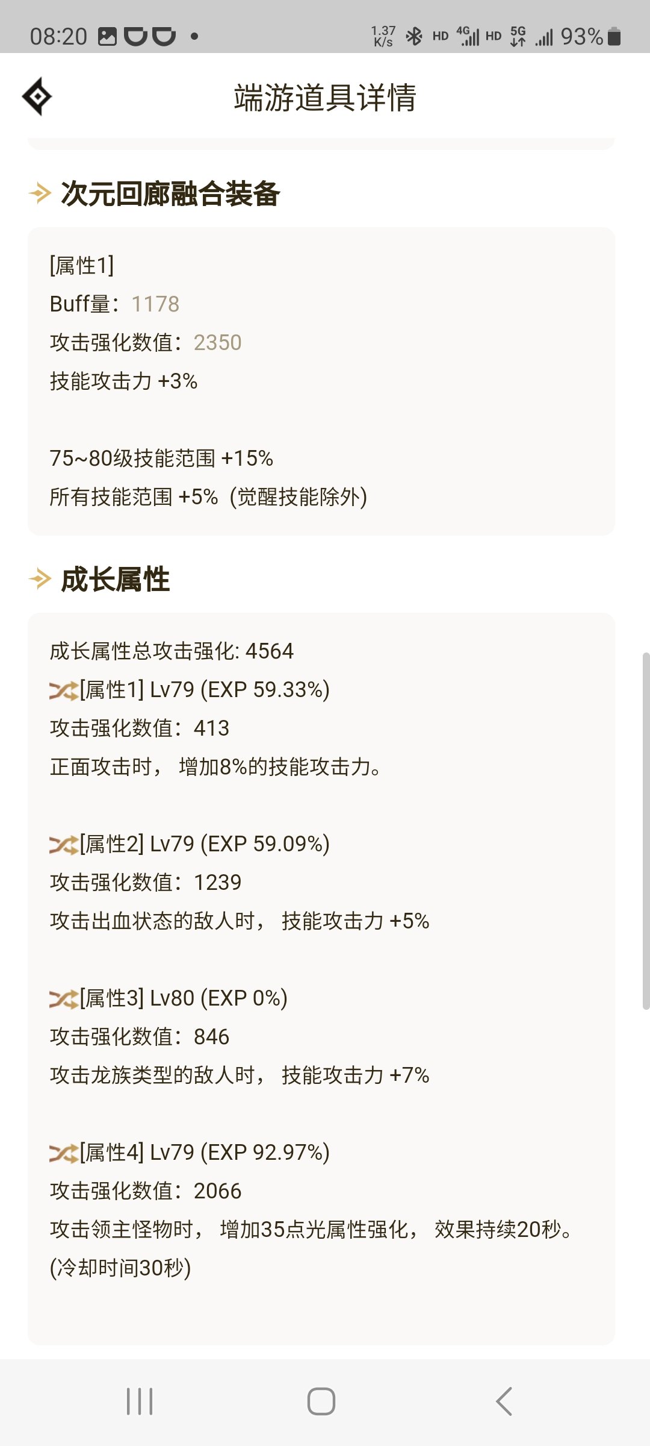Tap 攻击强化数值 2350 in fusion equipment
This screenshot has height=1446, width=650.
tap(146, 343)
